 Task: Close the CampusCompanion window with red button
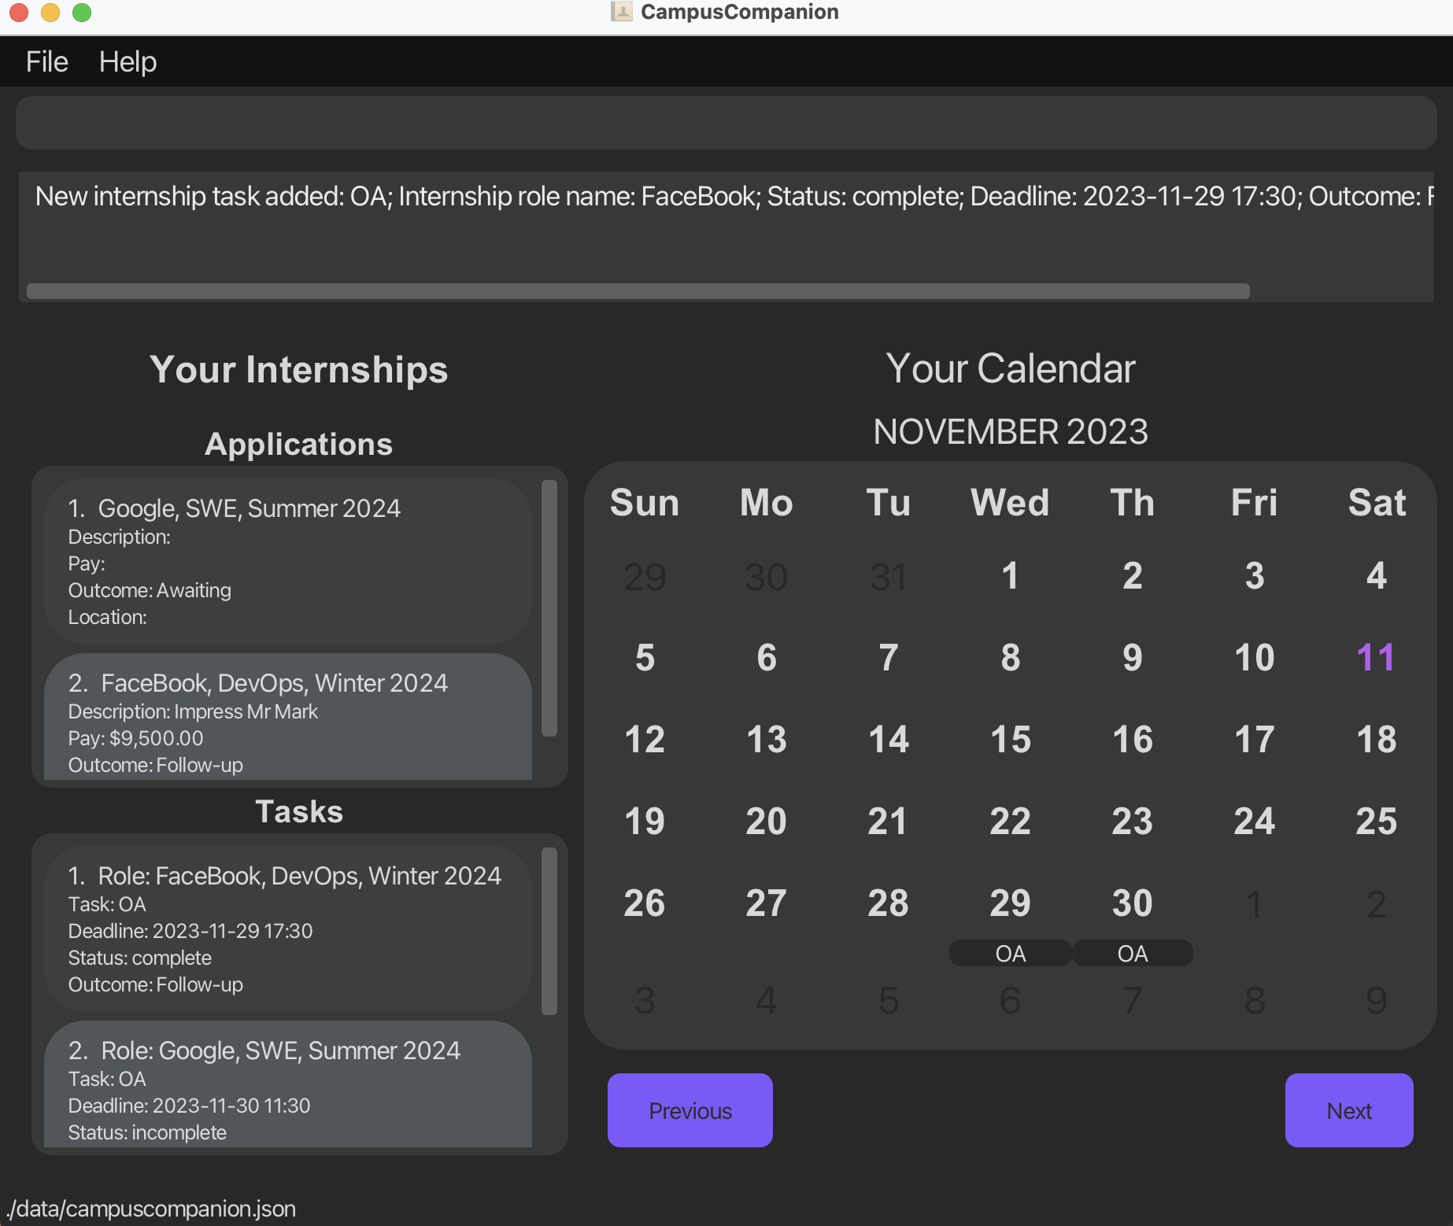tap(19, 12)
